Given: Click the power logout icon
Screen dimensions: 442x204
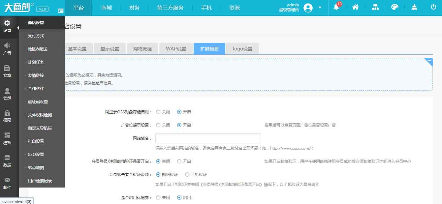Looking at the screenshot, I should click(433, 7).
